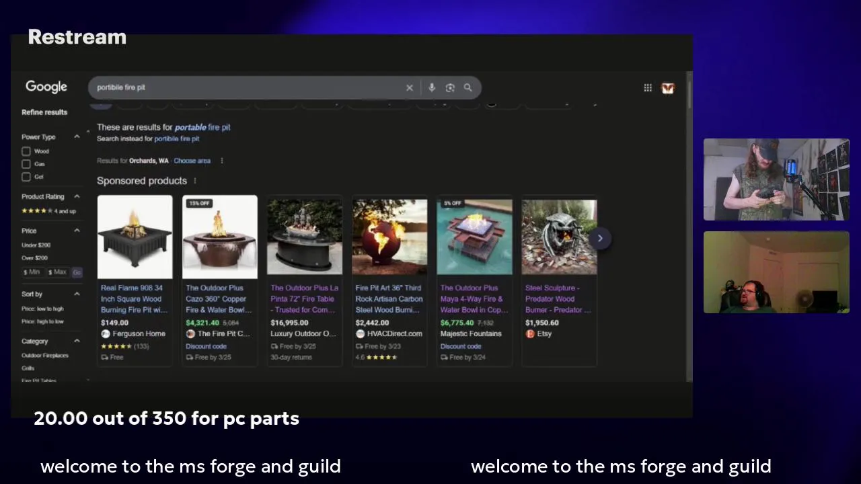Sort by Price: low to high
Image resolution: width=861 pixels, height=484 pixels.
[42, 309]
